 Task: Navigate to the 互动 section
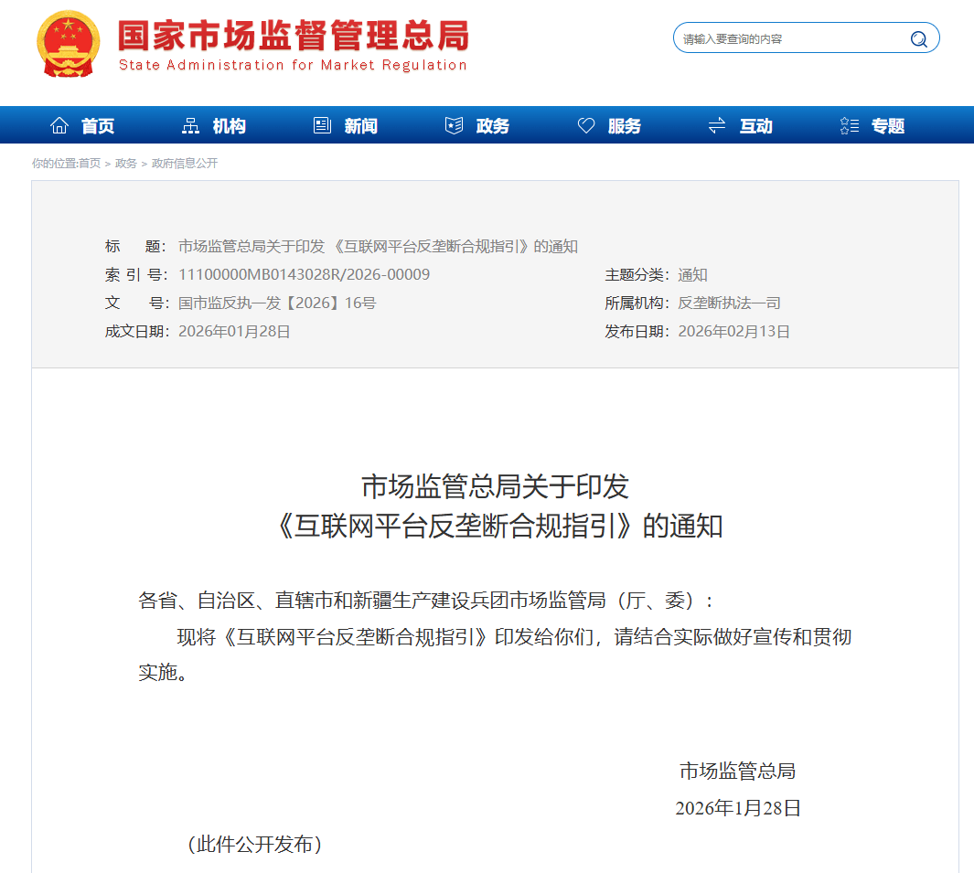coord(756,126)
